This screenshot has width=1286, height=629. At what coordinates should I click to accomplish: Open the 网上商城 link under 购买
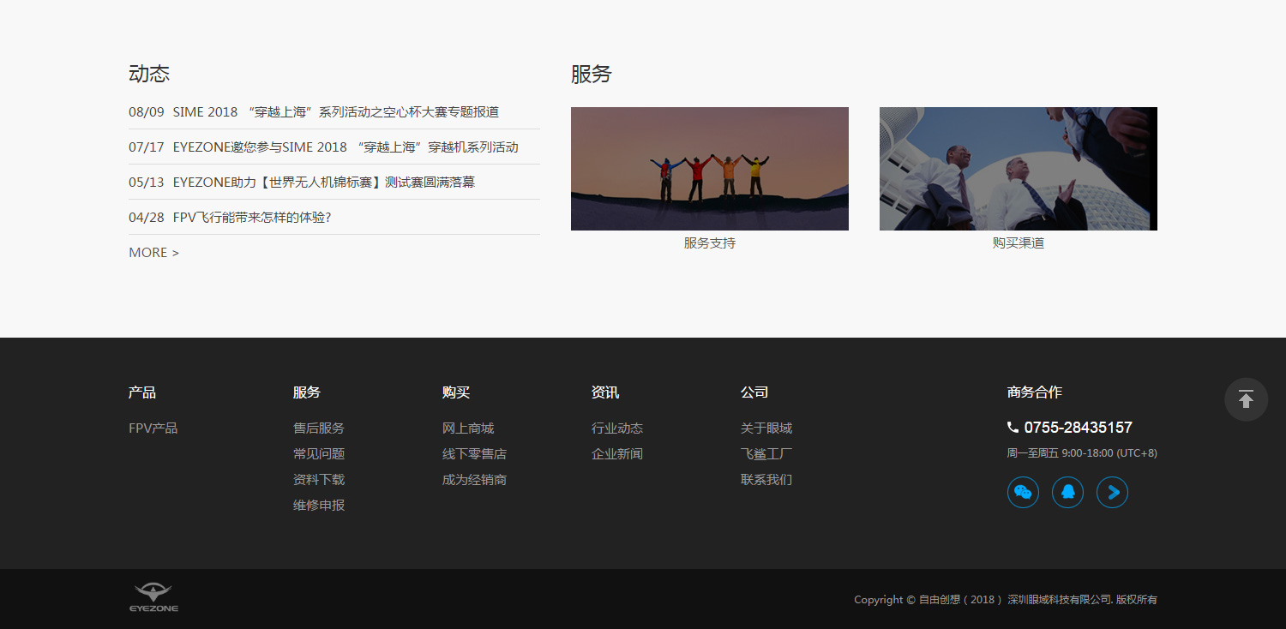[x=468, y=428]
